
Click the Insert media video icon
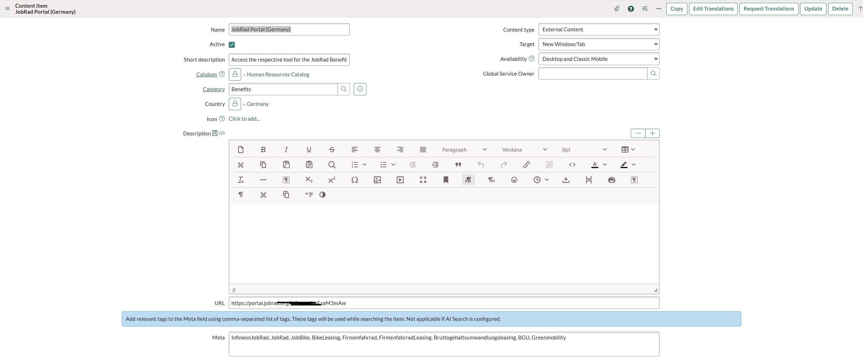400,180
